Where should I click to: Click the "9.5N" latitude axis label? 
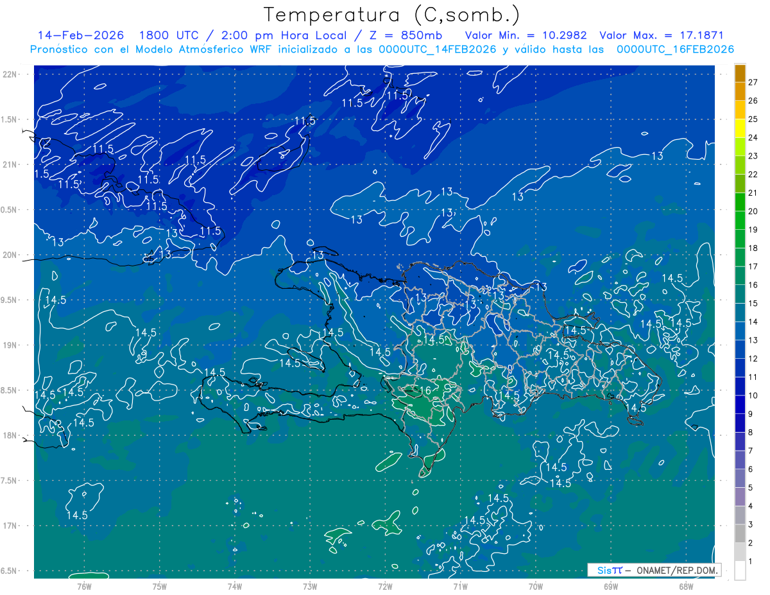(9, 300)
